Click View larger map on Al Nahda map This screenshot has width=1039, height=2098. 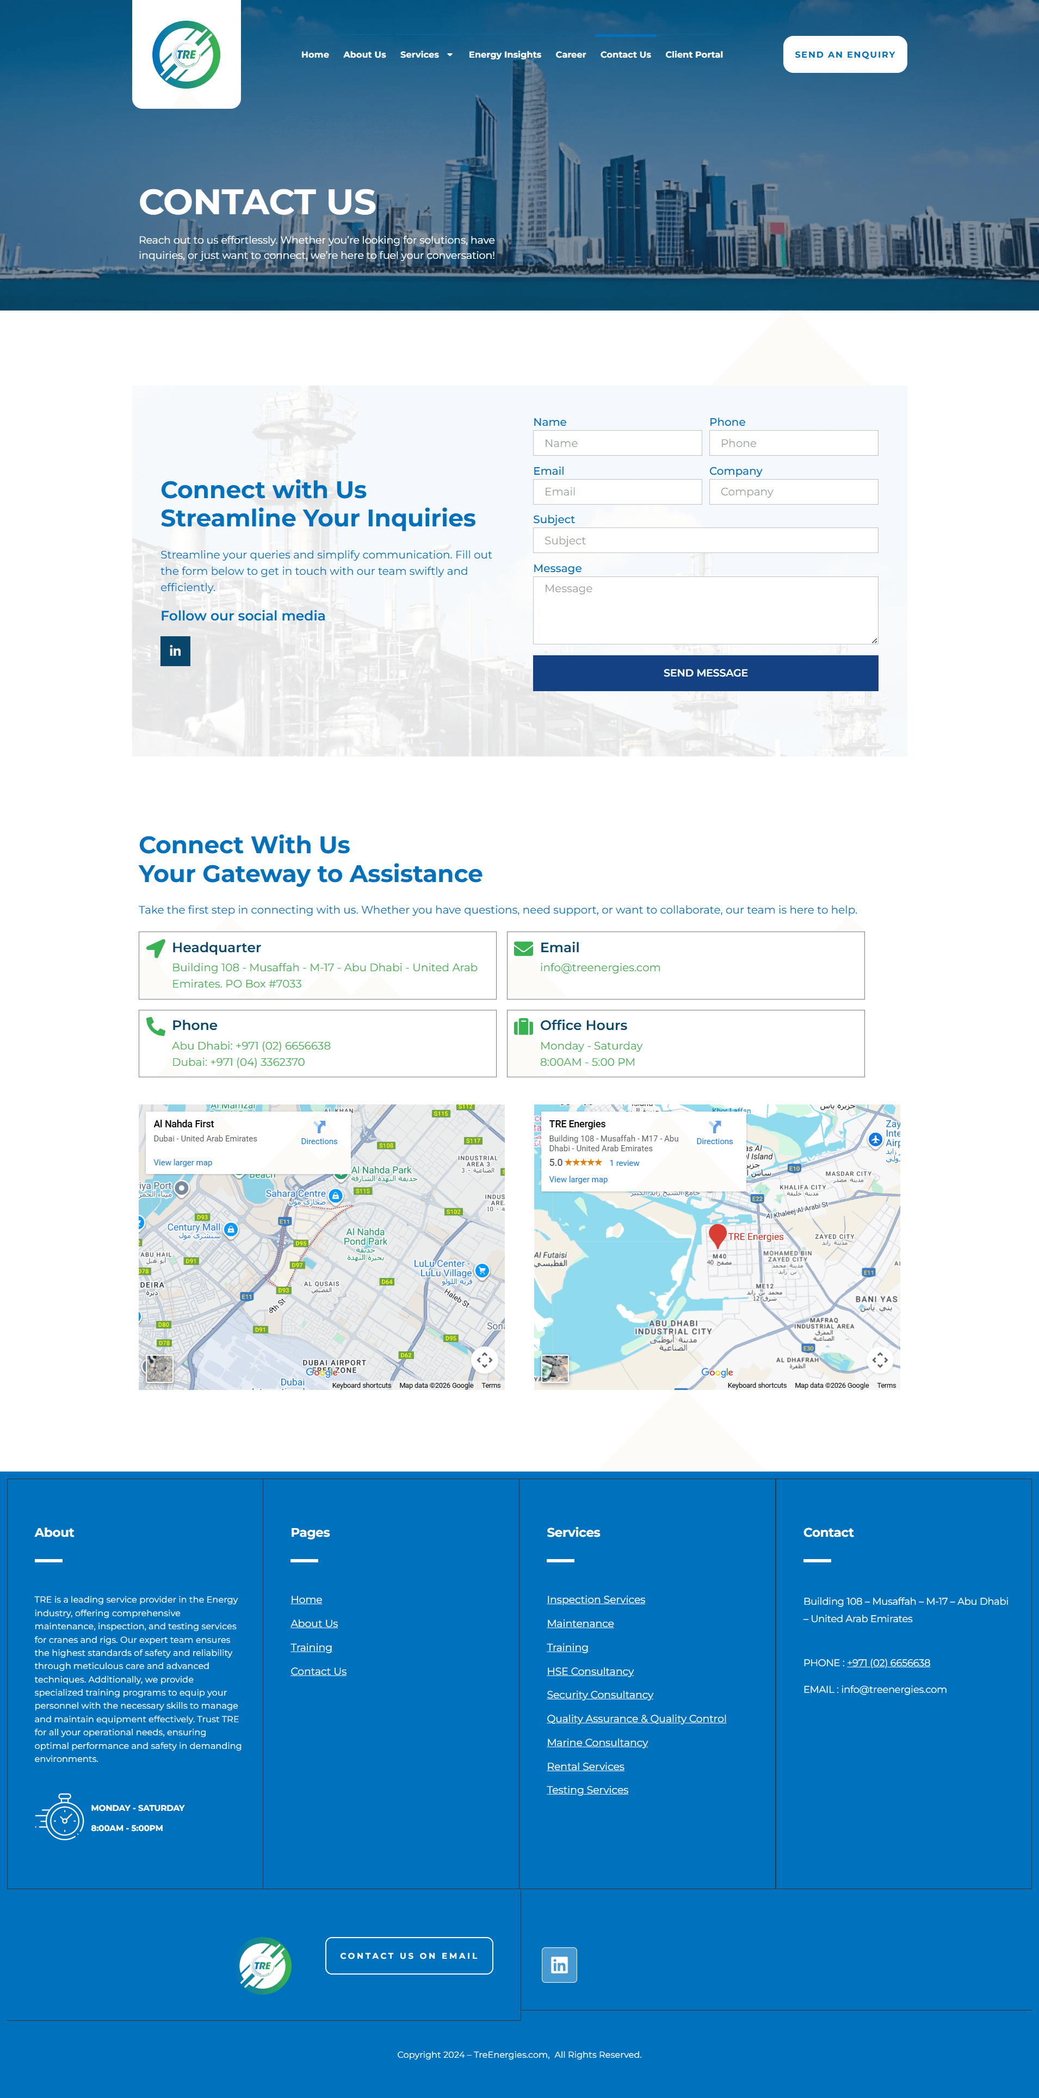coord(183,1162)
